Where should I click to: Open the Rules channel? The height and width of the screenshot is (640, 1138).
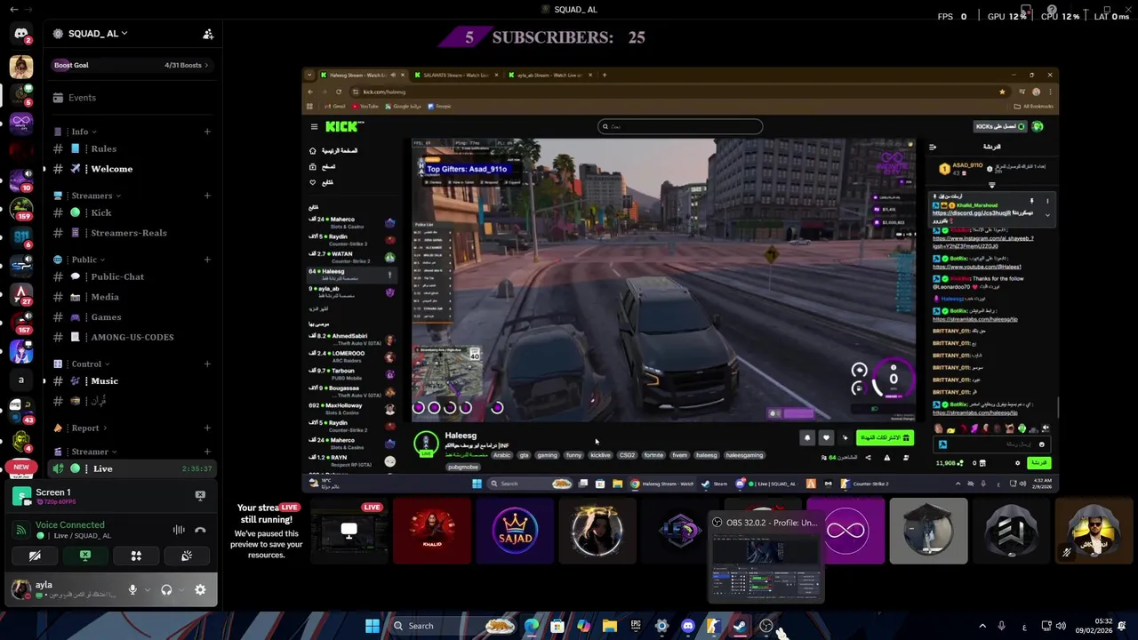click(131, 148)
